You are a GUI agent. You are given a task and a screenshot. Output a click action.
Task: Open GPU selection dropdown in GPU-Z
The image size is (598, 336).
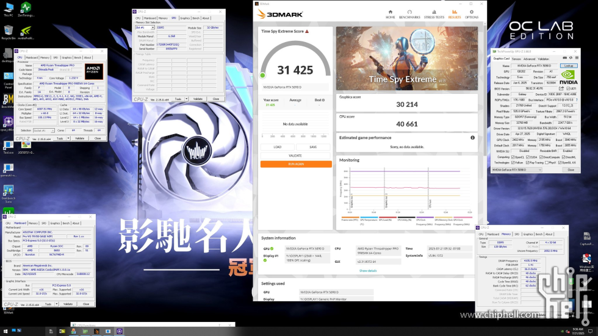coord(517,170)
